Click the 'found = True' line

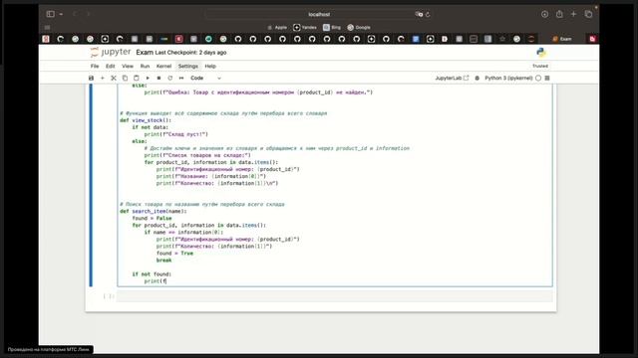pyautogui.click(x=175, y=254)
